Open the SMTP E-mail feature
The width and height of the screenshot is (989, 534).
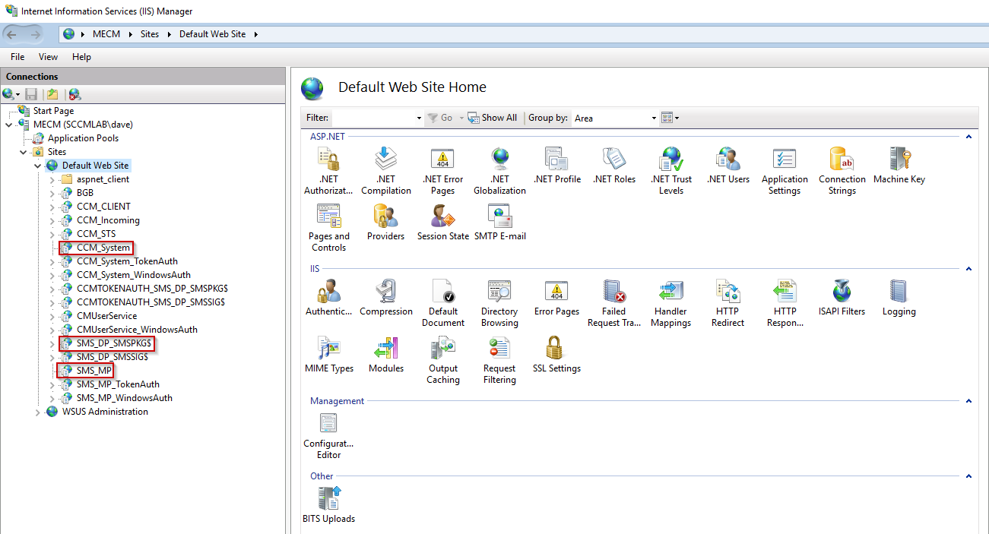(499, 223)
